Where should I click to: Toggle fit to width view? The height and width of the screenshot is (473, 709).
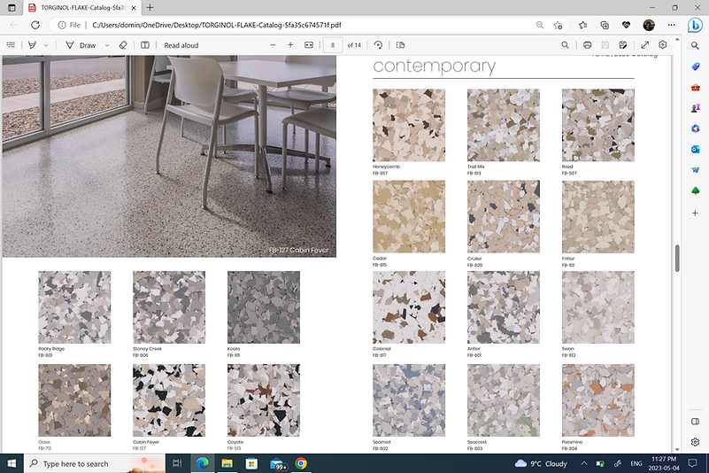coord(309,45)
